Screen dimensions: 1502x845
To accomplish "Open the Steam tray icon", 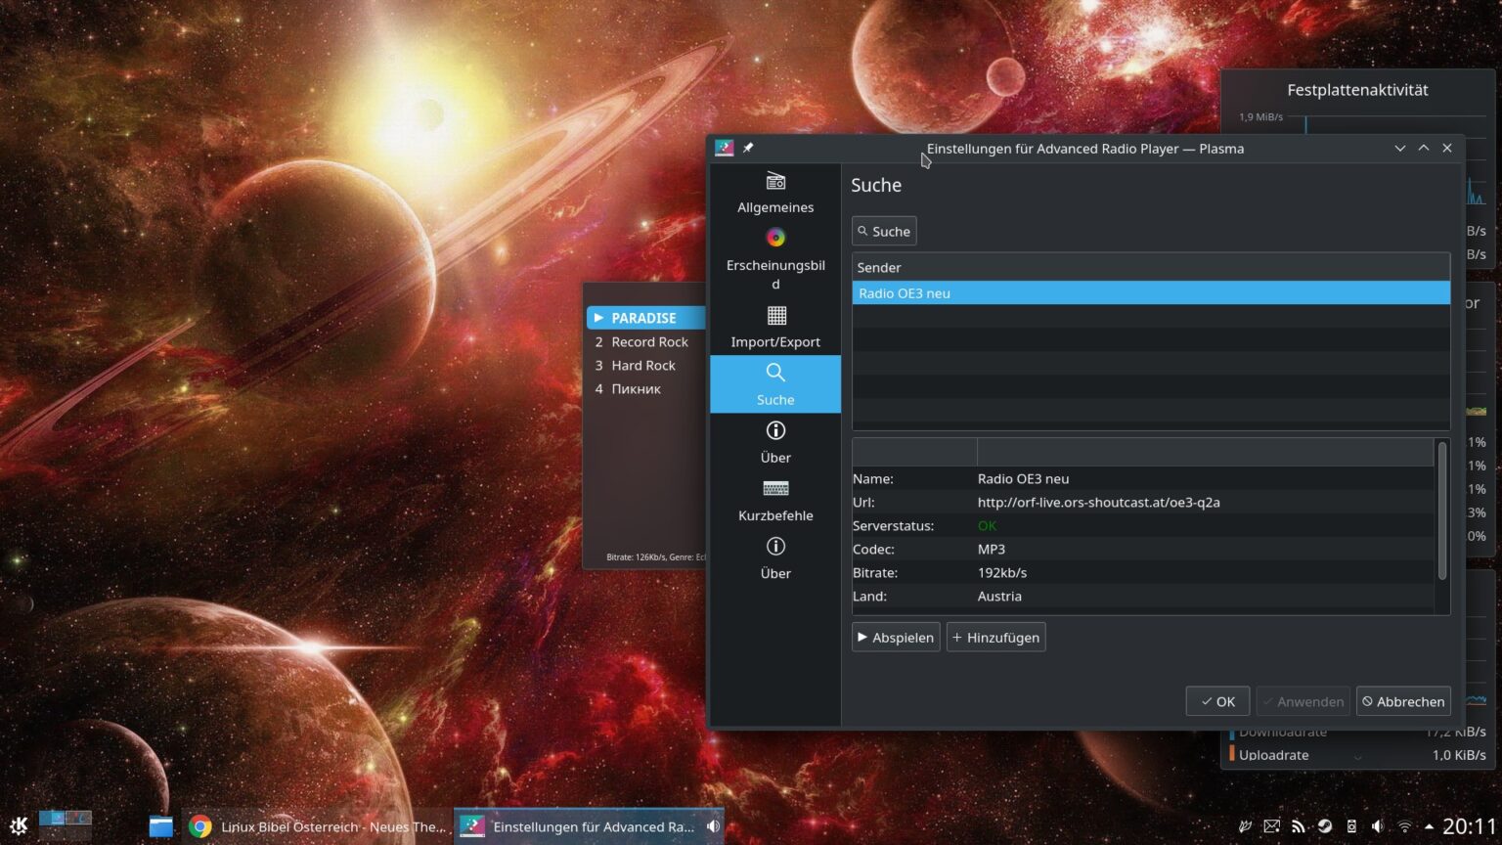I will coord(1324,826).
